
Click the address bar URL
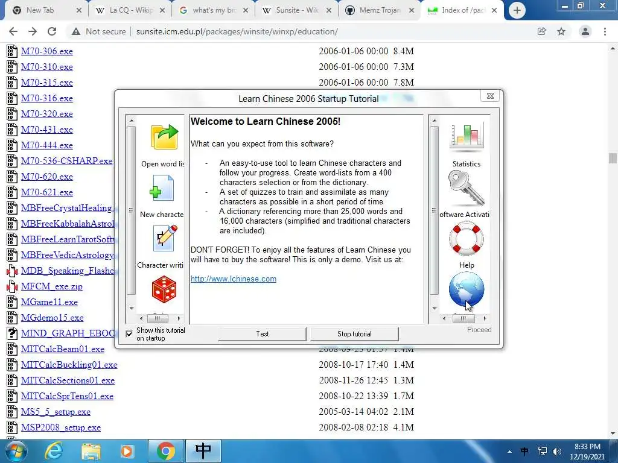(237, 31)
